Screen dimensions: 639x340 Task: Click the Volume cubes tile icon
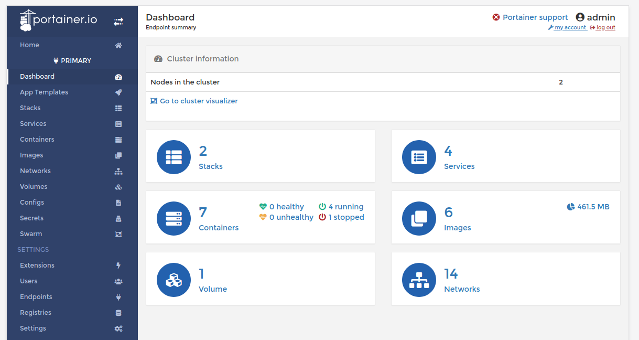(174, 280)
